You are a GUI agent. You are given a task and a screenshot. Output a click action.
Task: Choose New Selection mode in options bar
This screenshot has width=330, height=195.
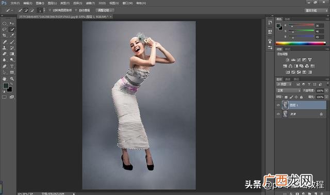(x=20, y=10)
